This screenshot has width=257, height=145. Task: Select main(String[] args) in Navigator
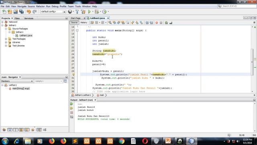[x=21, y=89]
